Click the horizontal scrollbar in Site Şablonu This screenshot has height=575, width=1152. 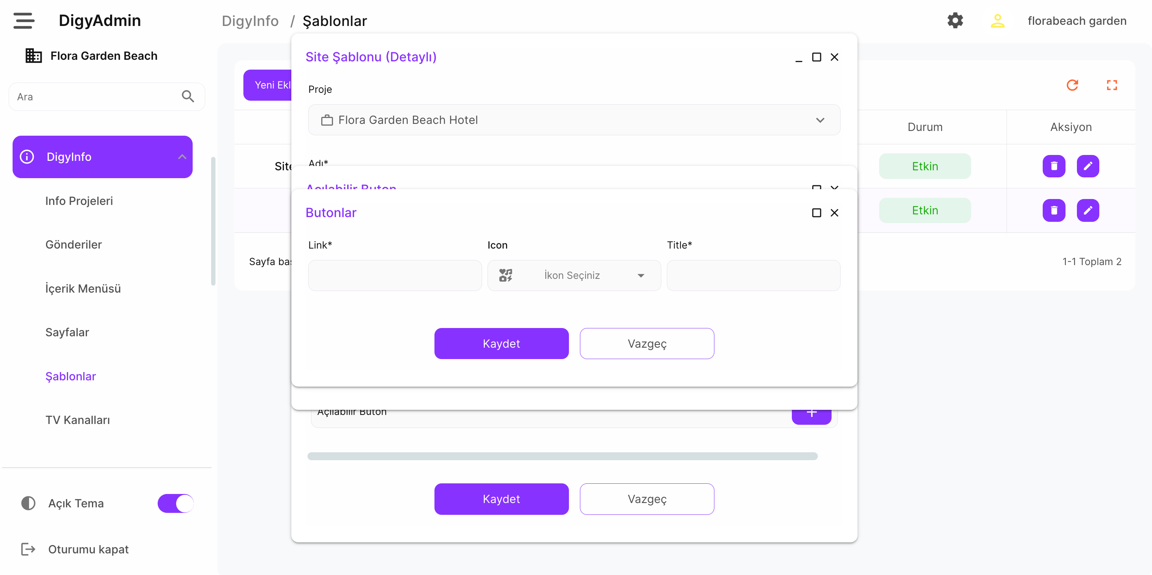click(562, 456)
